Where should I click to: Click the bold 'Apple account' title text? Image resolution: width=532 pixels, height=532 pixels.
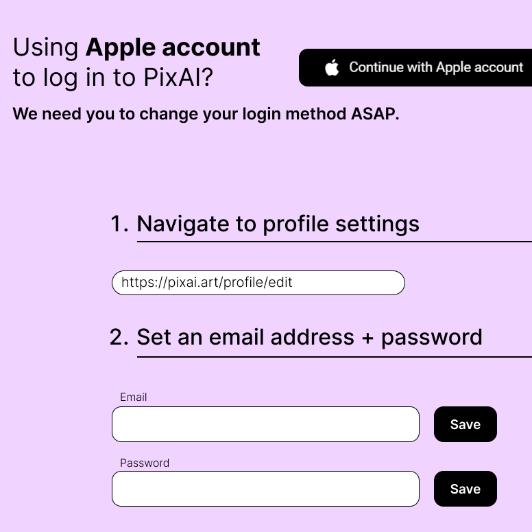tap(173, 47)
